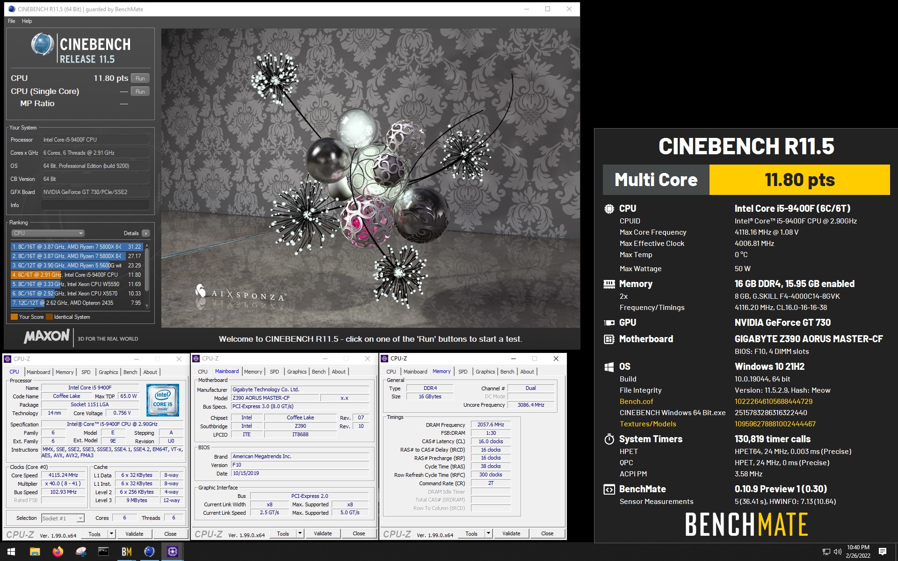Click the BenchMate code bracket icon
Image resolution: width=898 pixels, height=561 pixels.
(609, 489)
